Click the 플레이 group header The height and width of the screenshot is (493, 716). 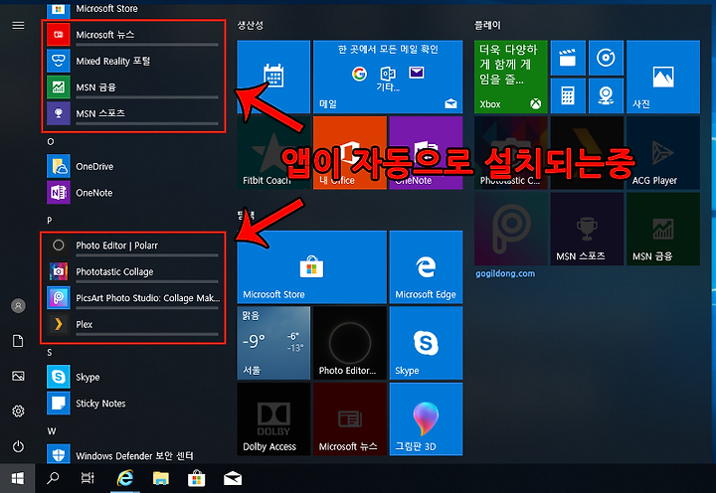tap(487, 26)
